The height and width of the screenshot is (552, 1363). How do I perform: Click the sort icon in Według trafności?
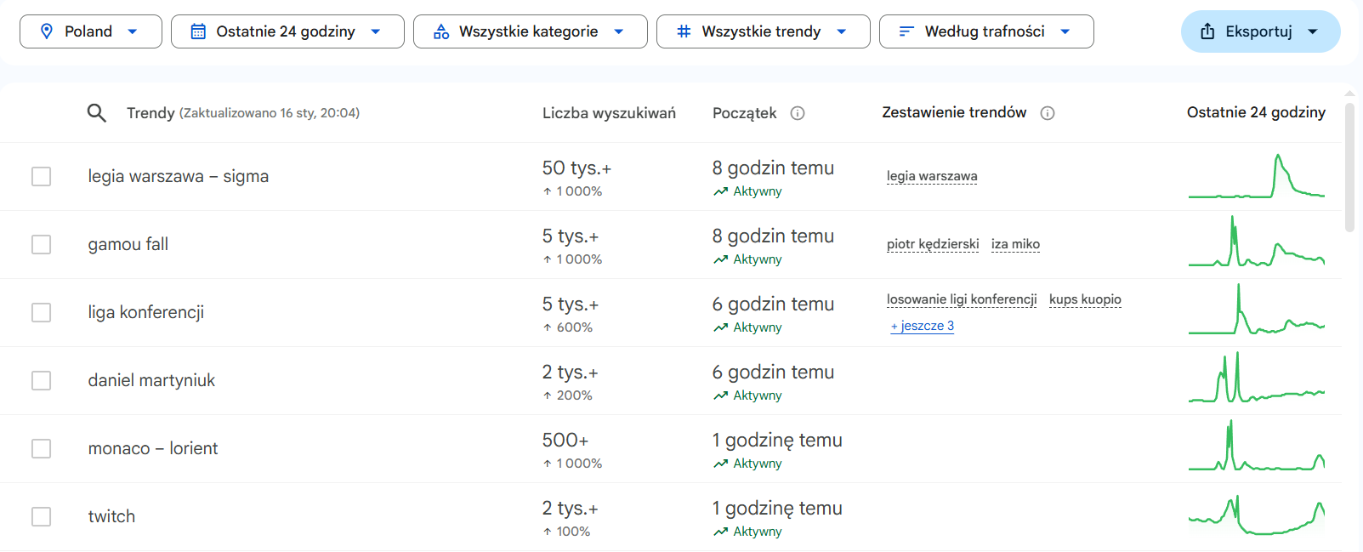[906, 31]
